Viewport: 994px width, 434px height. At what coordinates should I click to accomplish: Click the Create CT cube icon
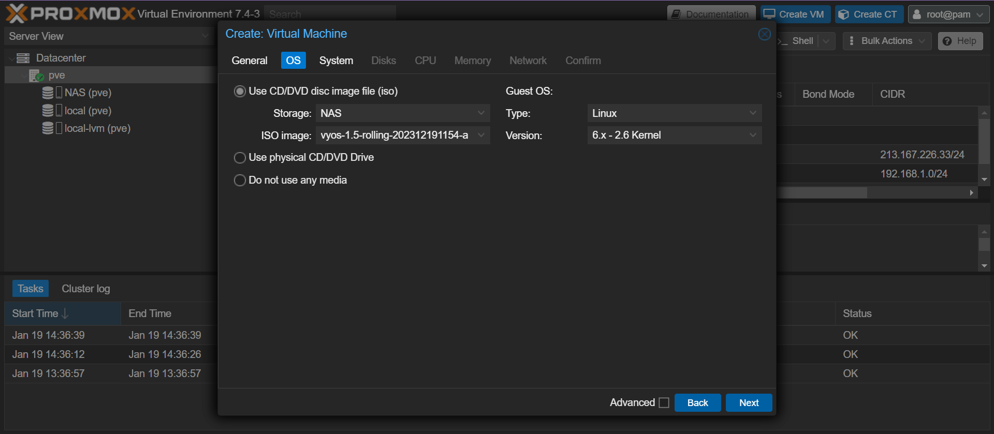click(x=844, y=14)
